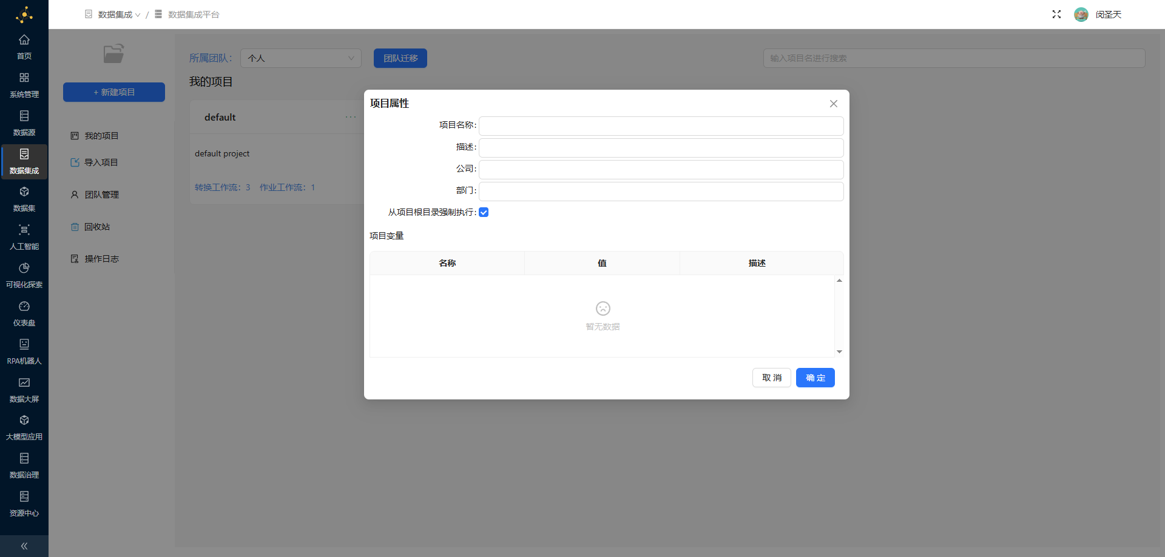Open the Dashboard (仪表盘) sidebar icon
The width and height of the screenshot is (1165, 557).
tap(24, 307)
